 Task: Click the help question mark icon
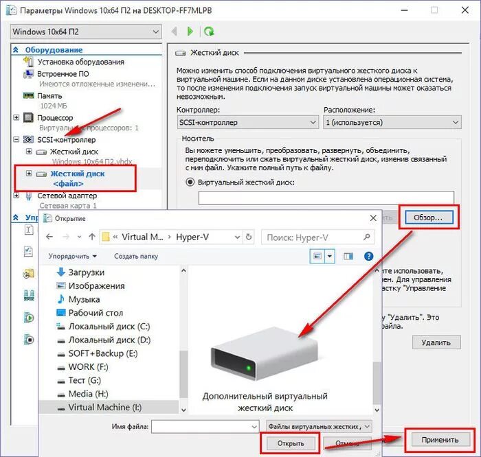coord(369,256)
